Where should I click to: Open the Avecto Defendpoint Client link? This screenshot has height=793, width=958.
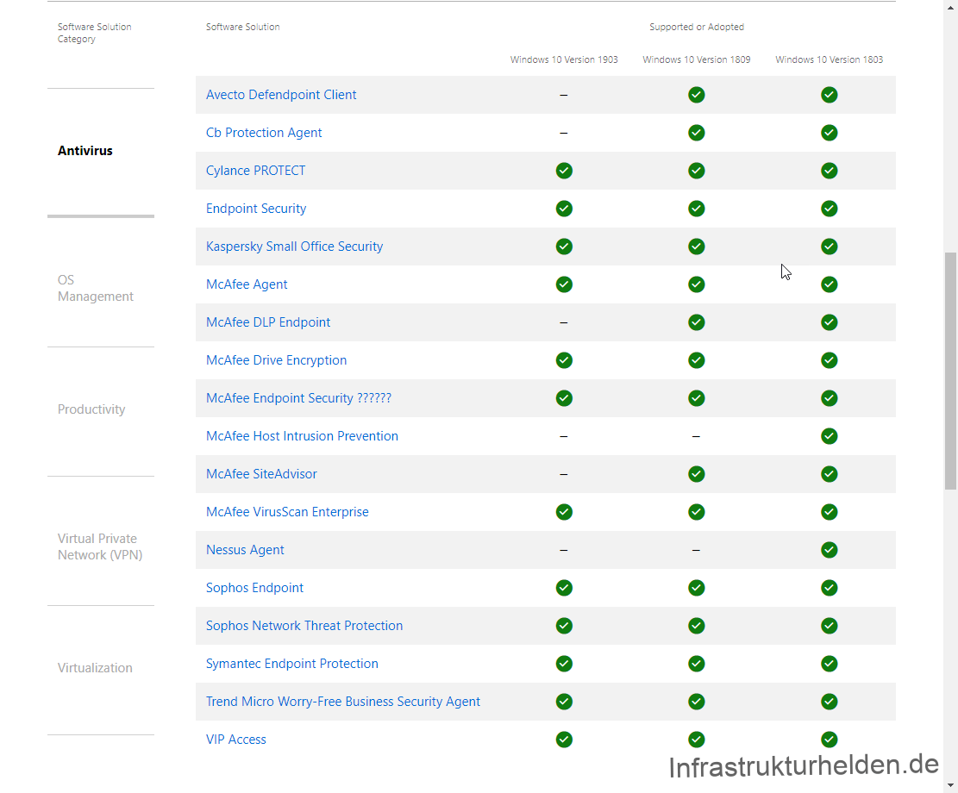[281, 95]
